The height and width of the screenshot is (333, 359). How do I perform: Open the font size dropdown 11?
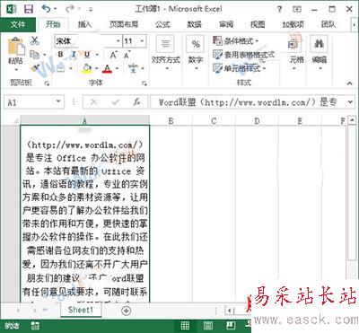click(142, 40)
